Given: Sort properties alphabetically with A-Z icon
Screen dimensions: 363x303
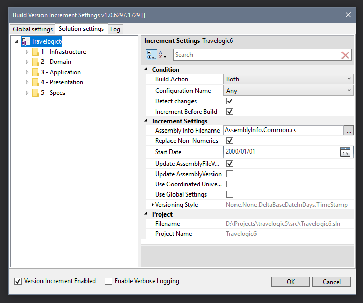Looking at the screenshot, I should [163, 55].
